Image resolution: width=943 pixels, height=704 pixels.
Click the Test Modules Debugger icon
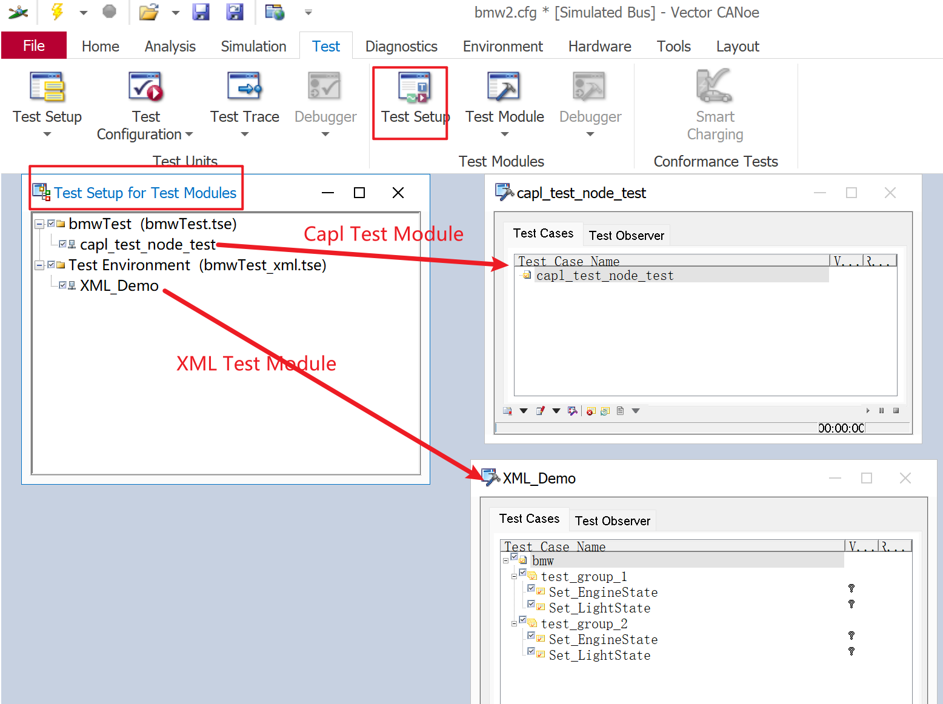590,87
